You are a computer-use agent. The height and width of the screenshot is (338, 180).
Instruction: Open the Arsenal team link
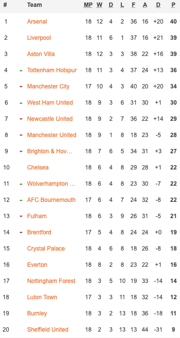click(x=37, y=22)
